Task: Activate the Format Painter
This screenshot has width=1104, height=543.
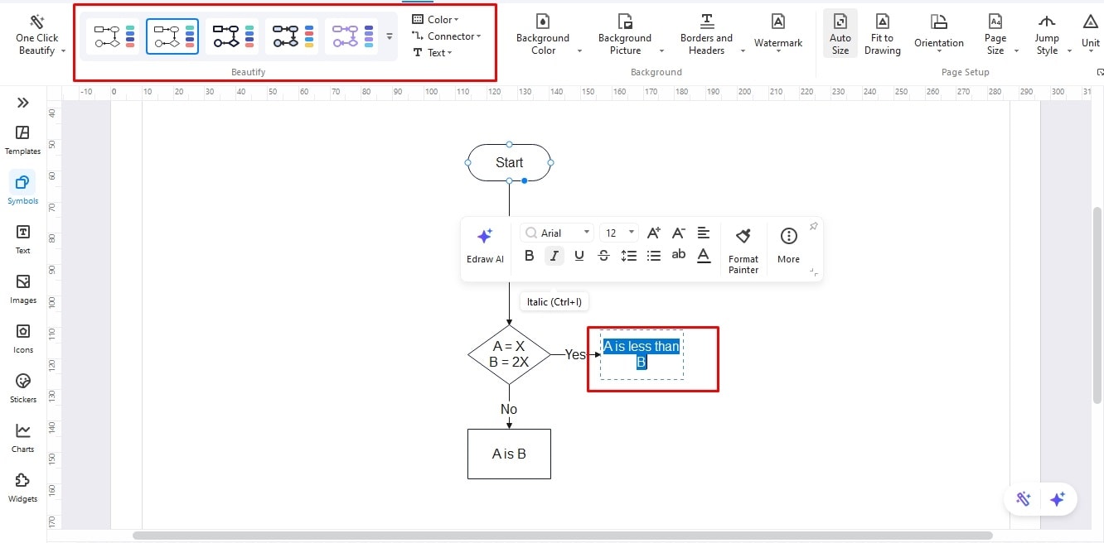Action: pyautogui.click(x=743, y=249)
